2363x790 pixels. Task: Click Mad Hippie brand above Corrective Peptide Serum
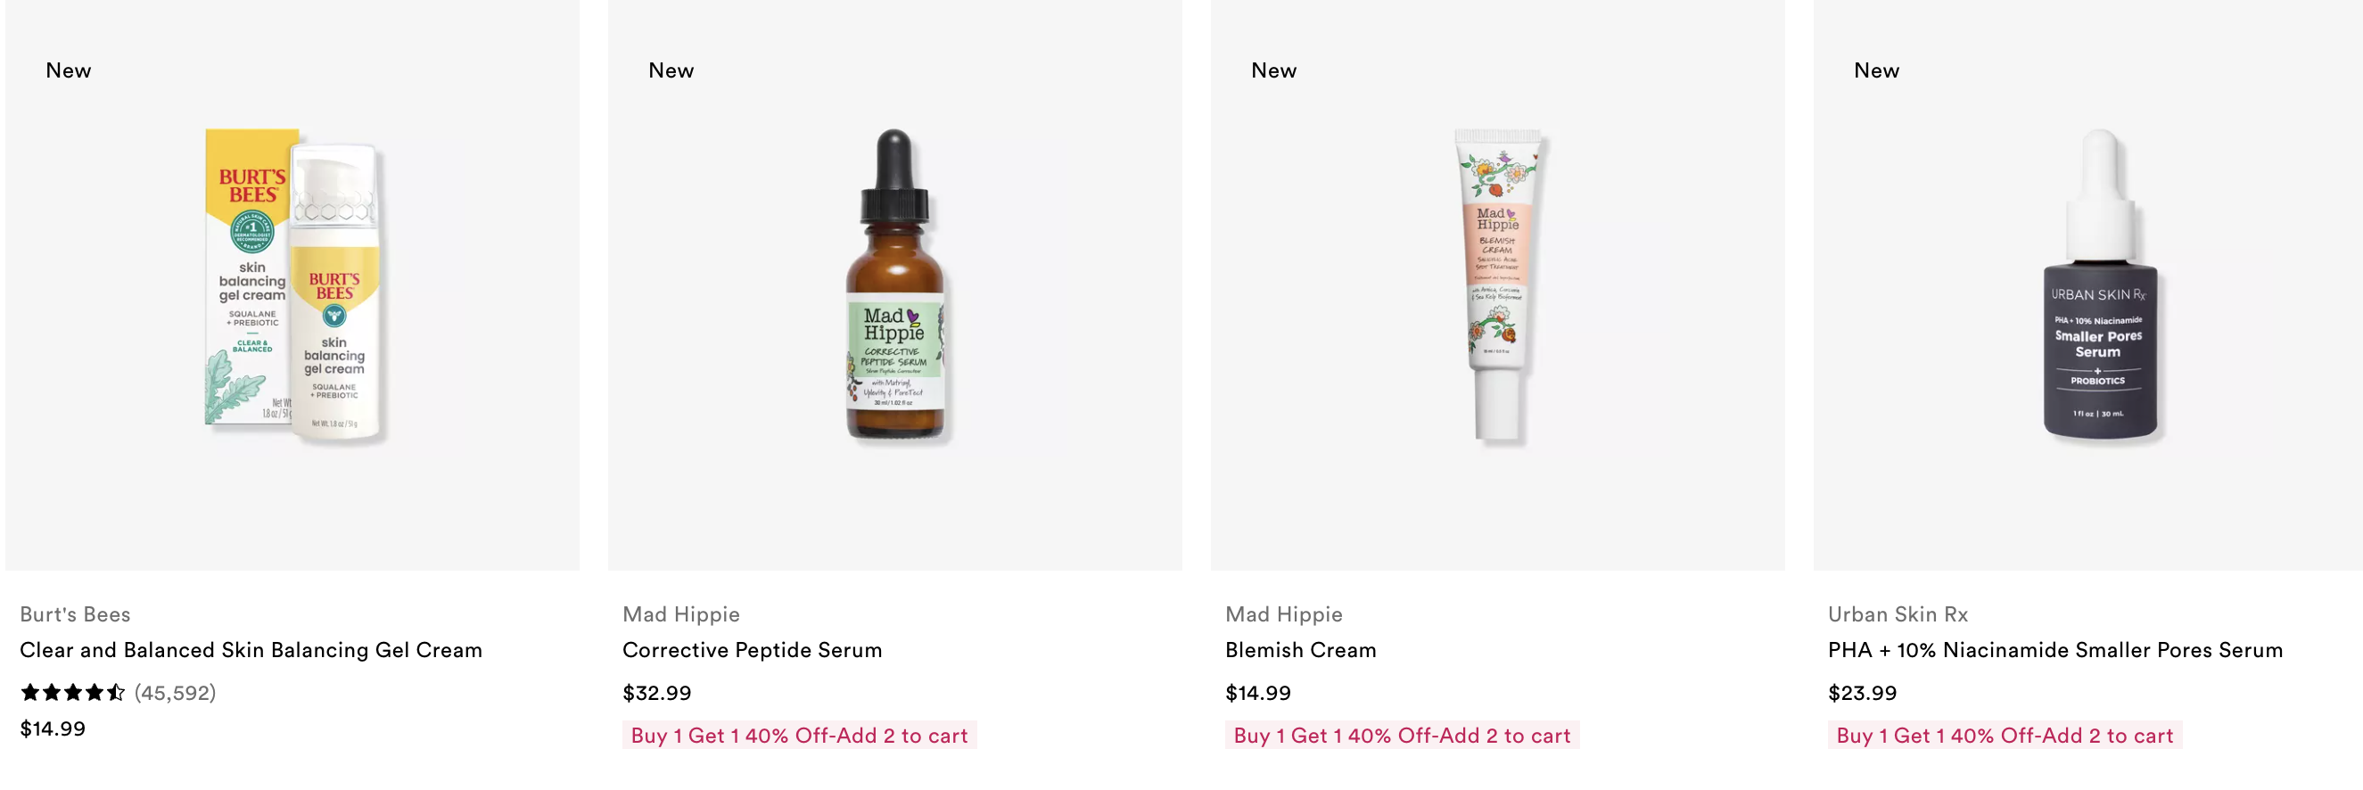[x=680, y=613]
